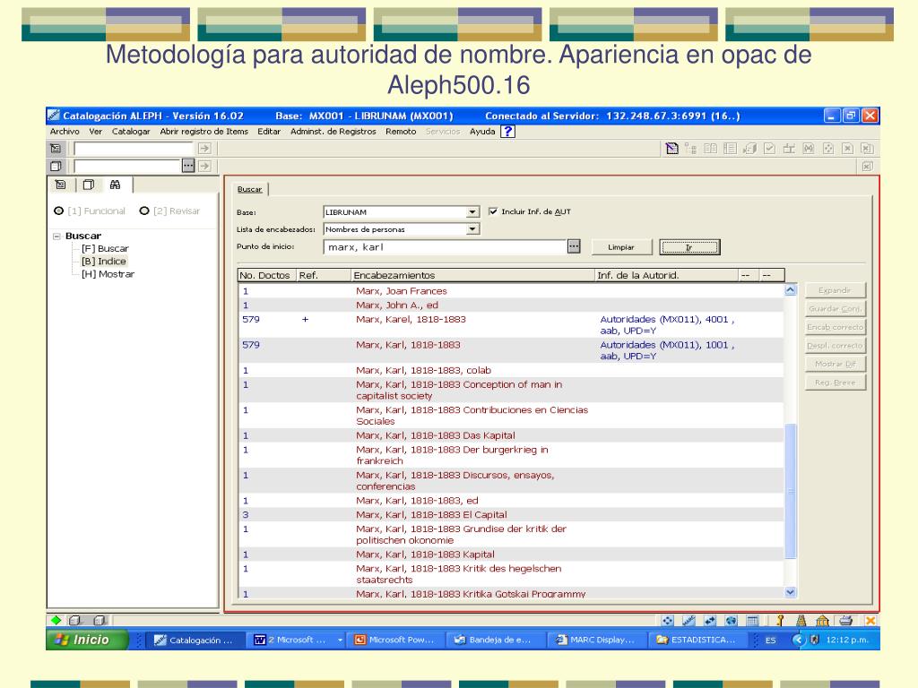Select the binoculars search tab in left pane
Viewport: 918px width, 688px height.
tap(116, 185)
